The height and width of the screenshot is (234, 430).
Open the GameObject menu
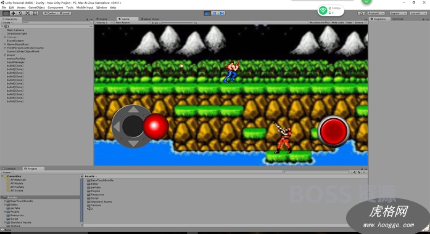pos(36,7)
